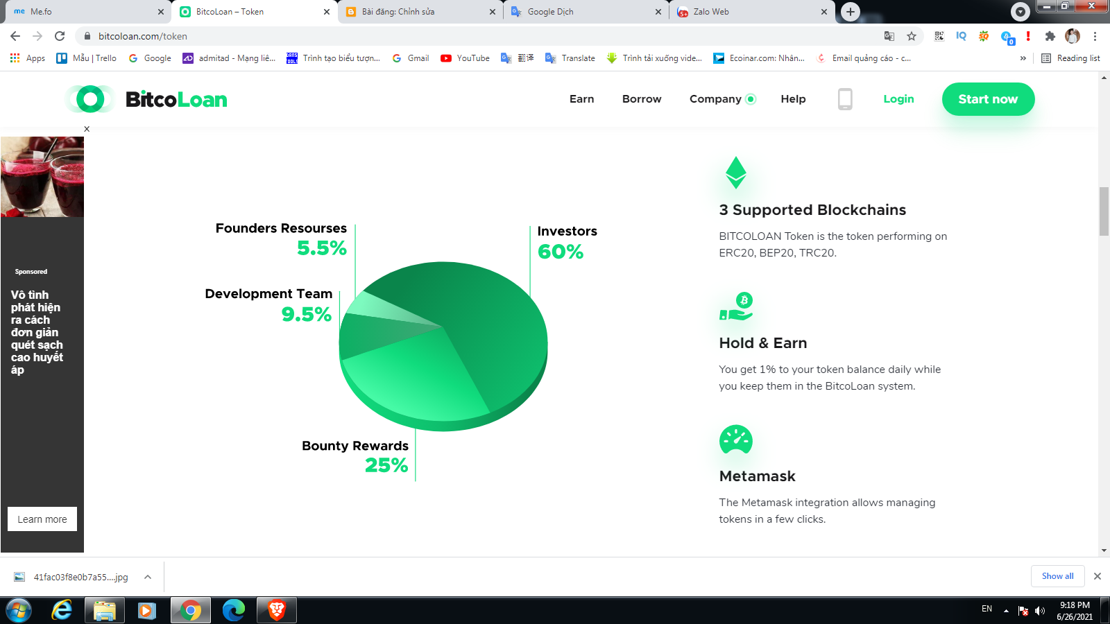Click the Metamask gauge icon
The height and width of the screenshot is (624, 1110).
click(736, 439)
